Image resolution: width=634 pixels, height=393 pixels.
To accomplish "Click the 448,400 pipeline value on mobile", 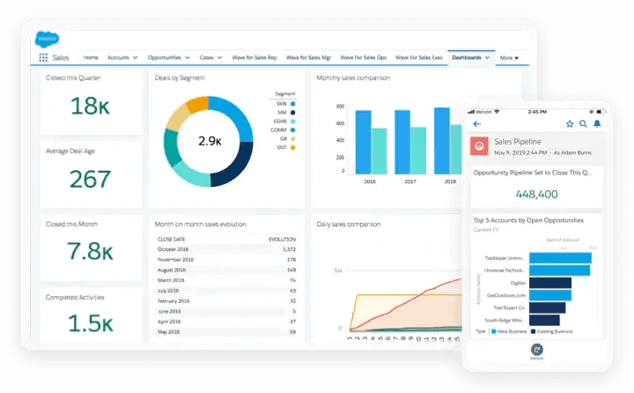I will (536, 194).
